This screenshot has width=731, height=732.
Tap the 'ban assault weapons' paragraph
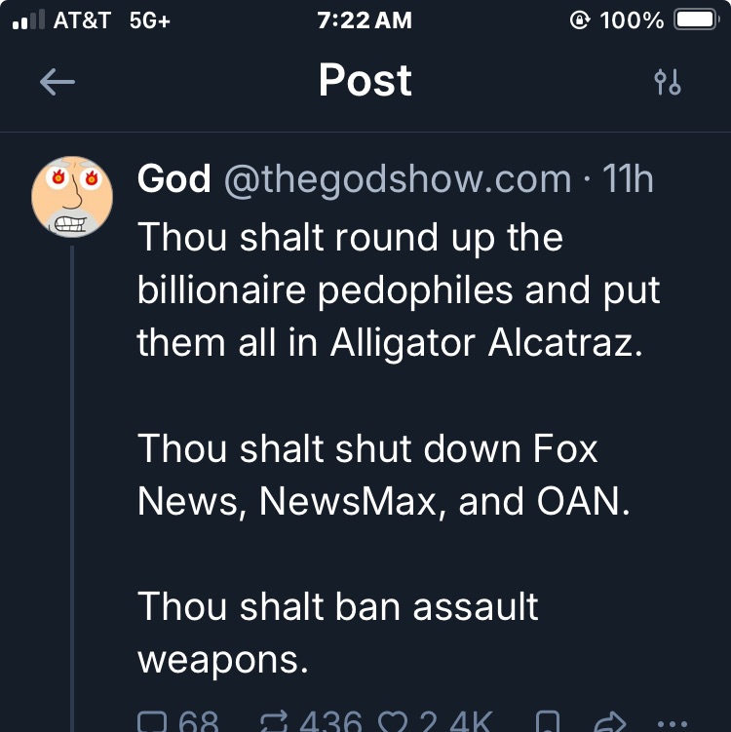337,633
